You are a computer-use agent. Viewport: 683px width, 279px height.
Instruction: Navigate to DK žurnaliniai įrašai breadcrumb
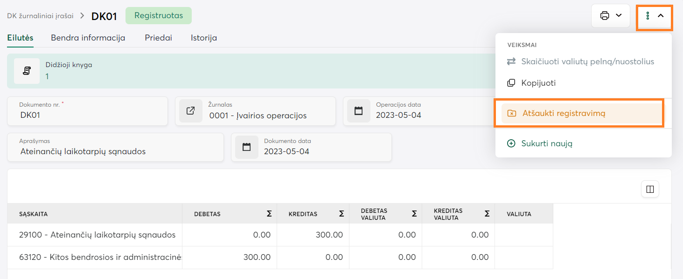(x=40, y=16)
